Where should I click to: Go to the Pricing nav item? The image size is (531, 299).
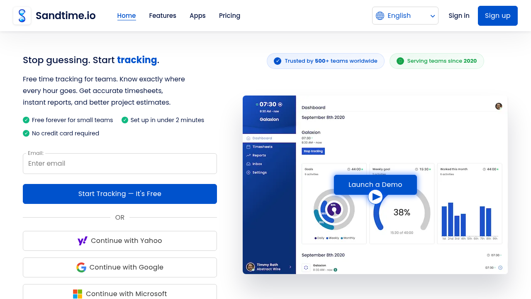(x=229, y=16)
